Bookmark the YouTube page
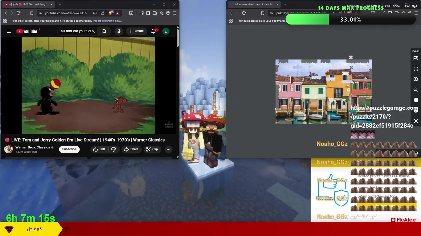This screenshot has height=236, width=421. point(32,13)
